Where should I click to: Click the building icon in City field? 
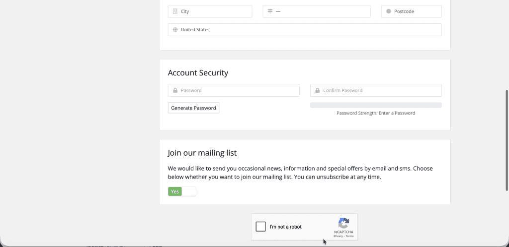tap(175, 11)
